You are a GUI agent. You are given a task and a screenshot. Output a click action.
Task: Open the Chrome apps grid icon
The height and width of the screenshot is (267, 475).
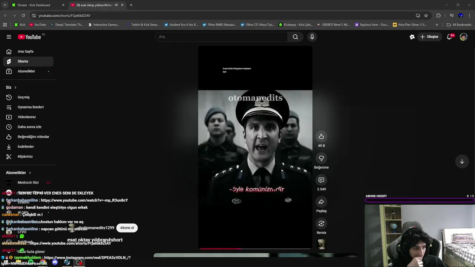click(x=5, y=25)
